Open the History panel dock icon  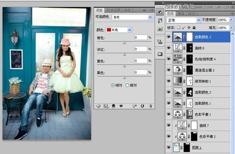click(160, 21)
